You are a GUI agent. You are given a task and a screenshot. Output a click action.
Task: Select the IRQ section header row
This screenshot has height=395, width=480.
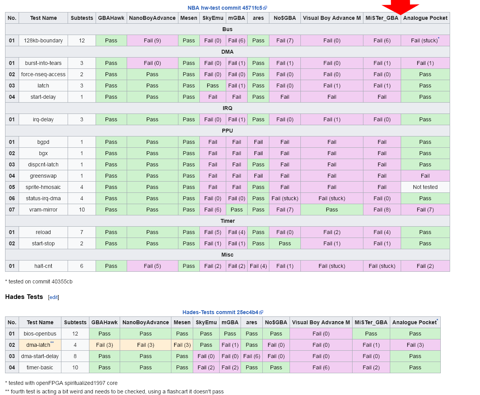pyautogui.click(x=227, y=108)
